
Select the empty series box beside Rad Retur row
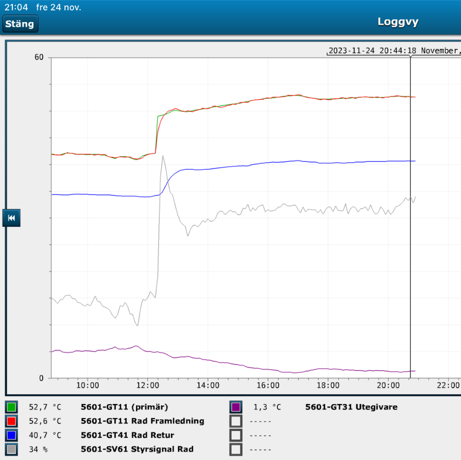tap(236, 435)
